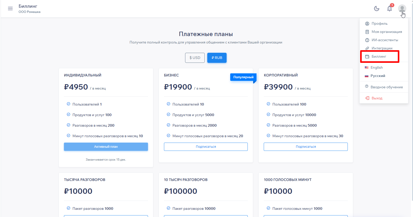This screenshot has height=217, width=413.
Task: Subscribe to the Бизнес plan
Action: [x=206, y=147]
